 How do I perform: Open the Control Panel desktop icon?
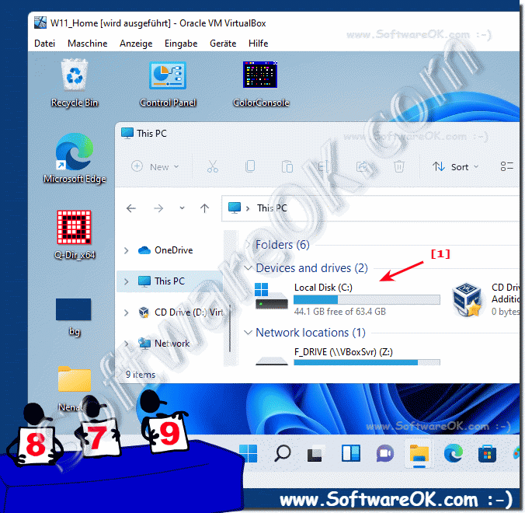click(x=168, y=84)
